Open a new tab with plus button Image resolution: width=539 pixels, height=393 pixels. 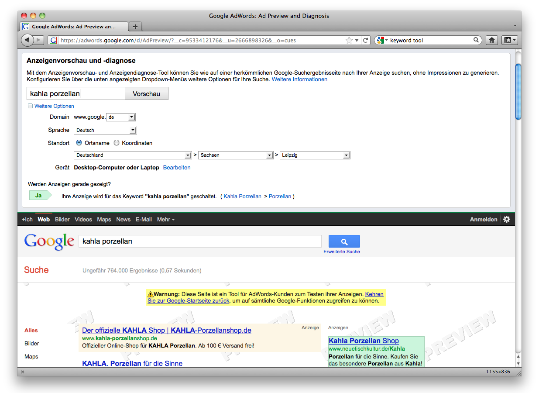pos(135,27)
